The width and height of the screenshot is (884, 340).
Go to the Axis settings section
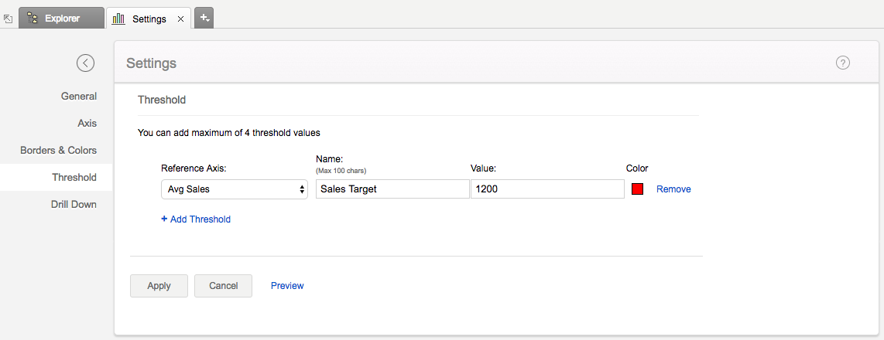[87, 124]
